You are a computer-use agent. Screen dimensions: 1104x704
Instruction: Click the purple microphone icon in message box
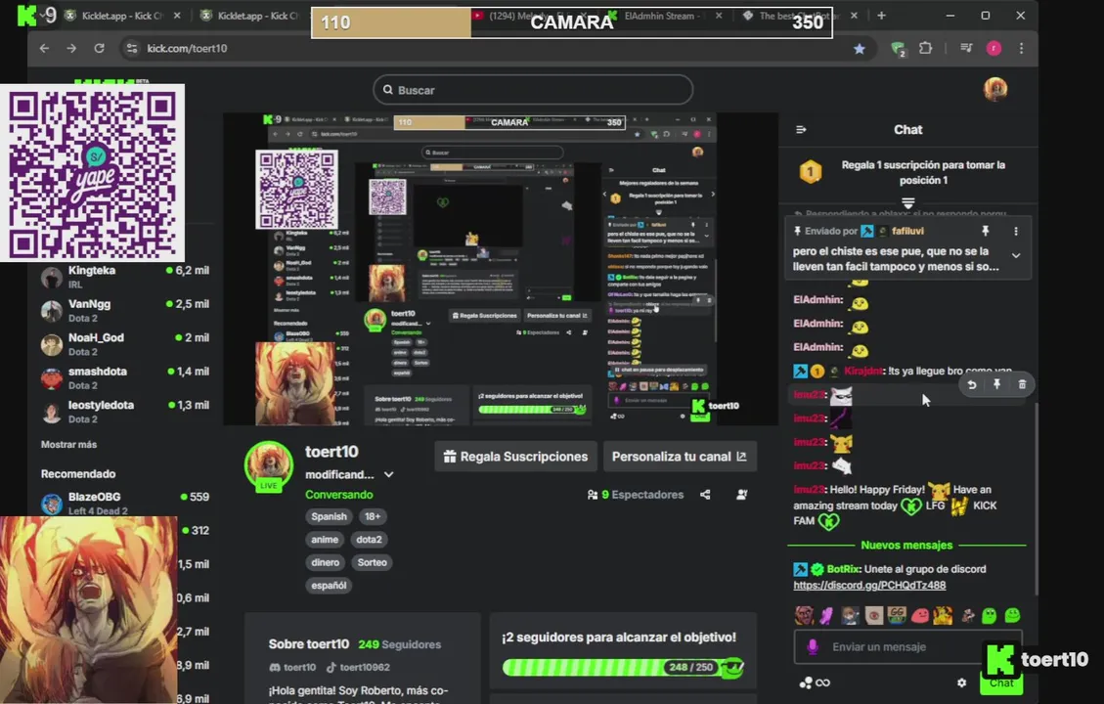coord(813,647)
